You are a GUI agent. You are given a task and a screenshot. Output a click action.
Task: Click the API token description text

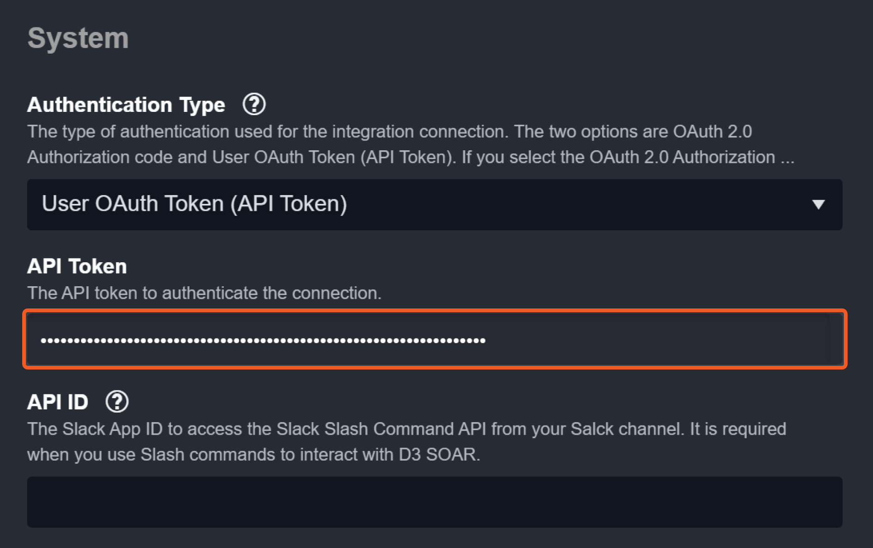[x=204, y=293]
